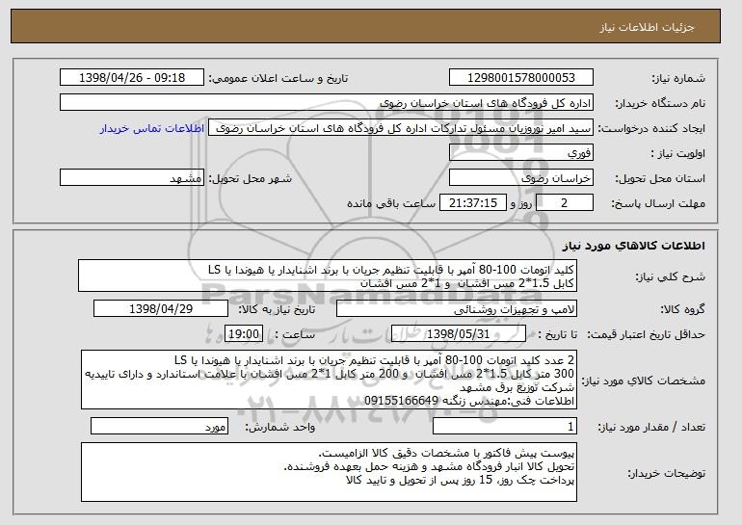742x525 pixels.
Task: Click the label حداقل تاریخ اعتبار قیمت
Action: [646, 334]
